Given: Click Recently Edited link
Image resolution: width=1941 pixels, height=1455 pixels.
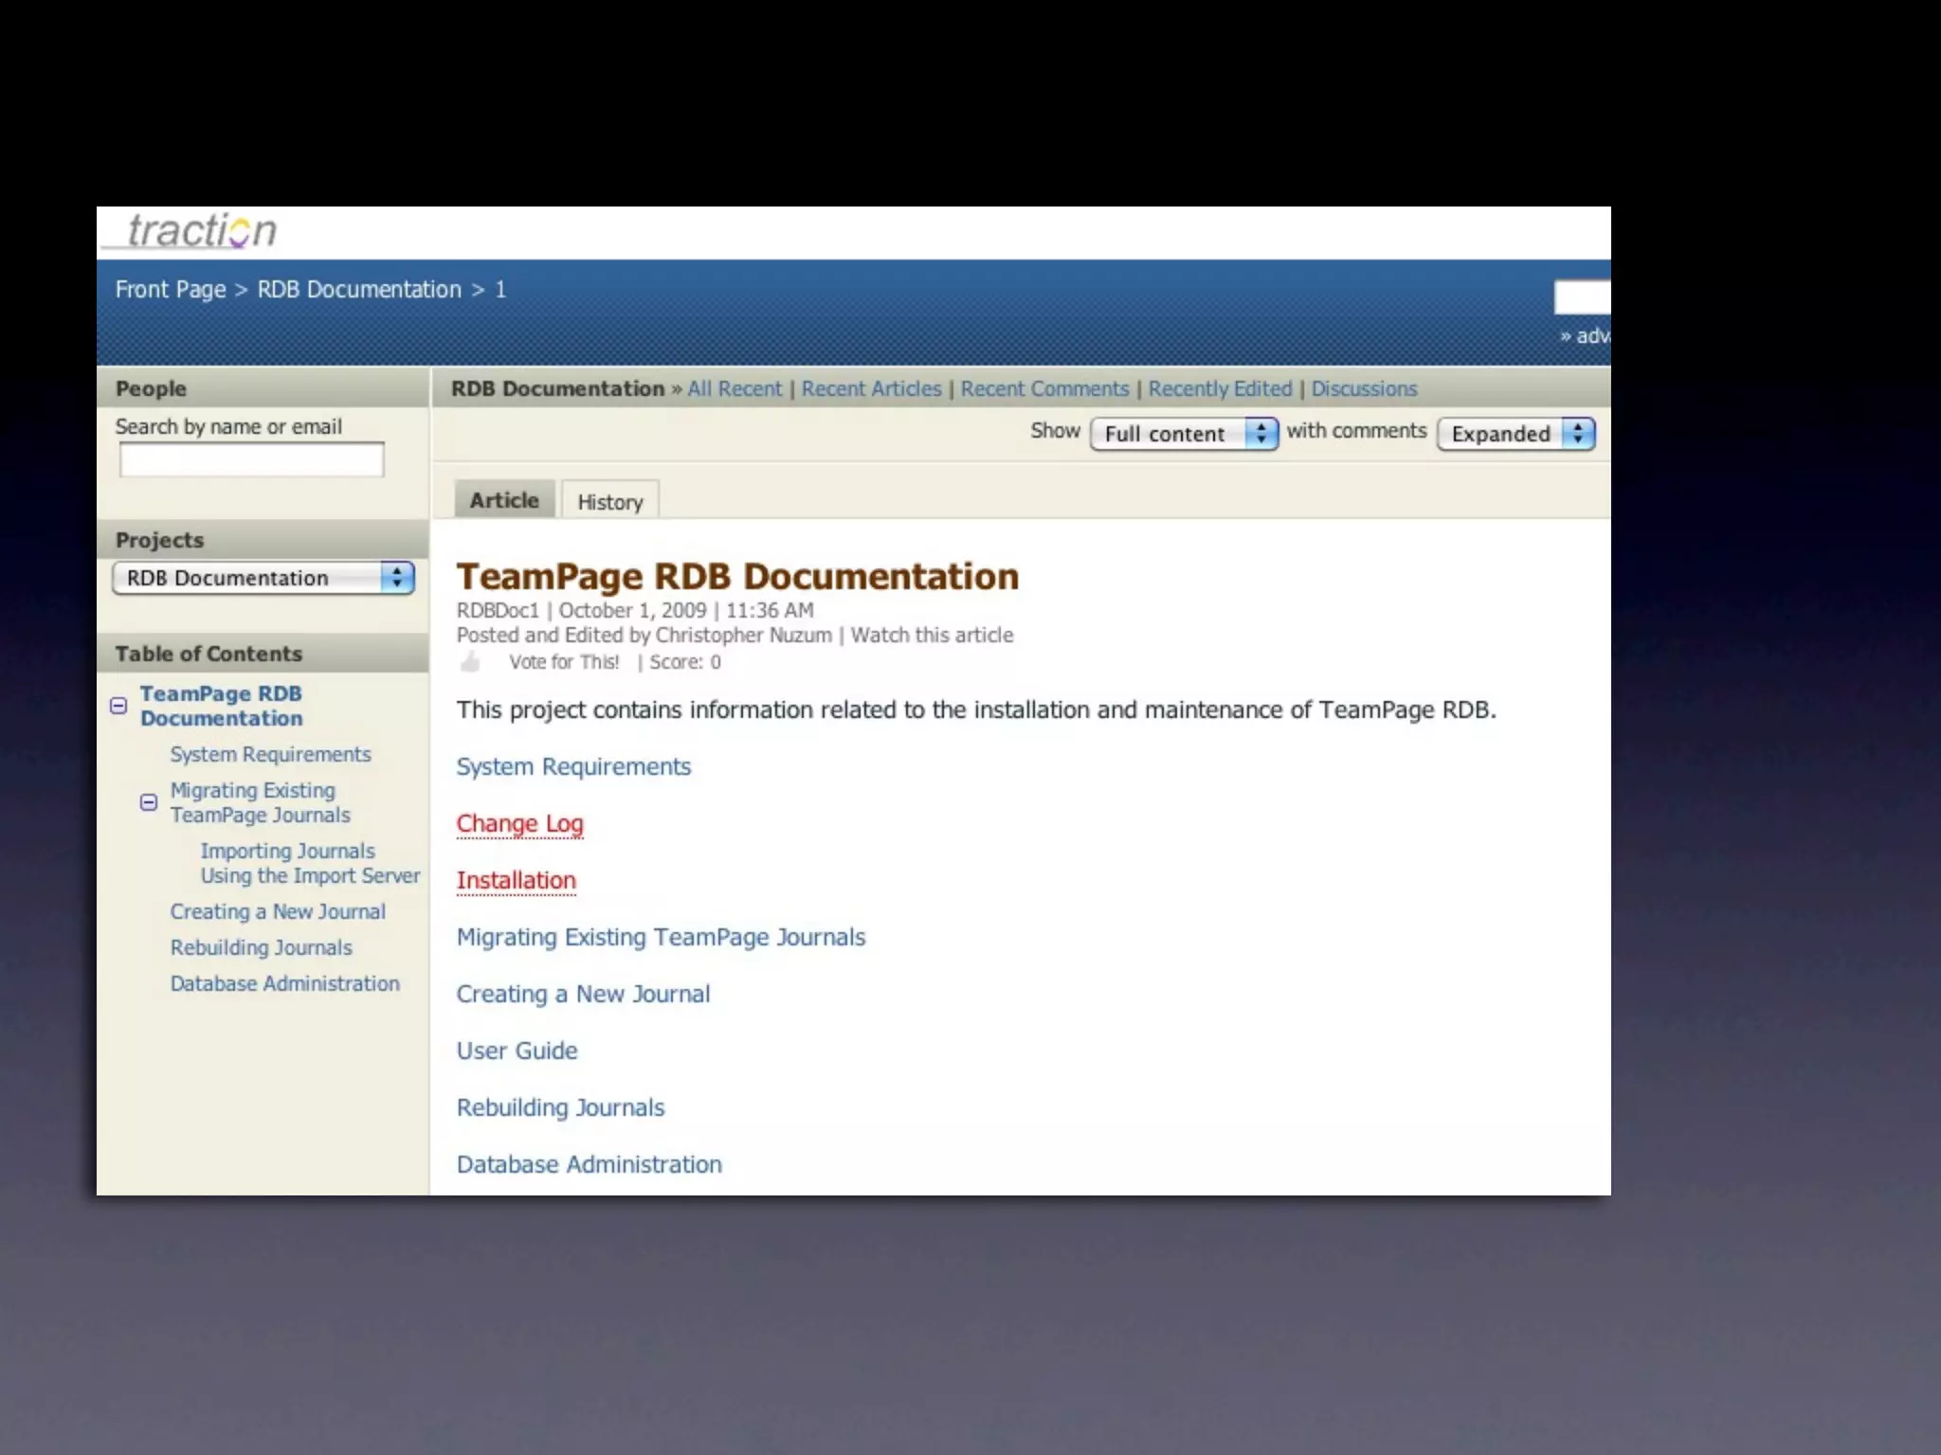Looking at the screenshot, I should tap(1220, 389).
